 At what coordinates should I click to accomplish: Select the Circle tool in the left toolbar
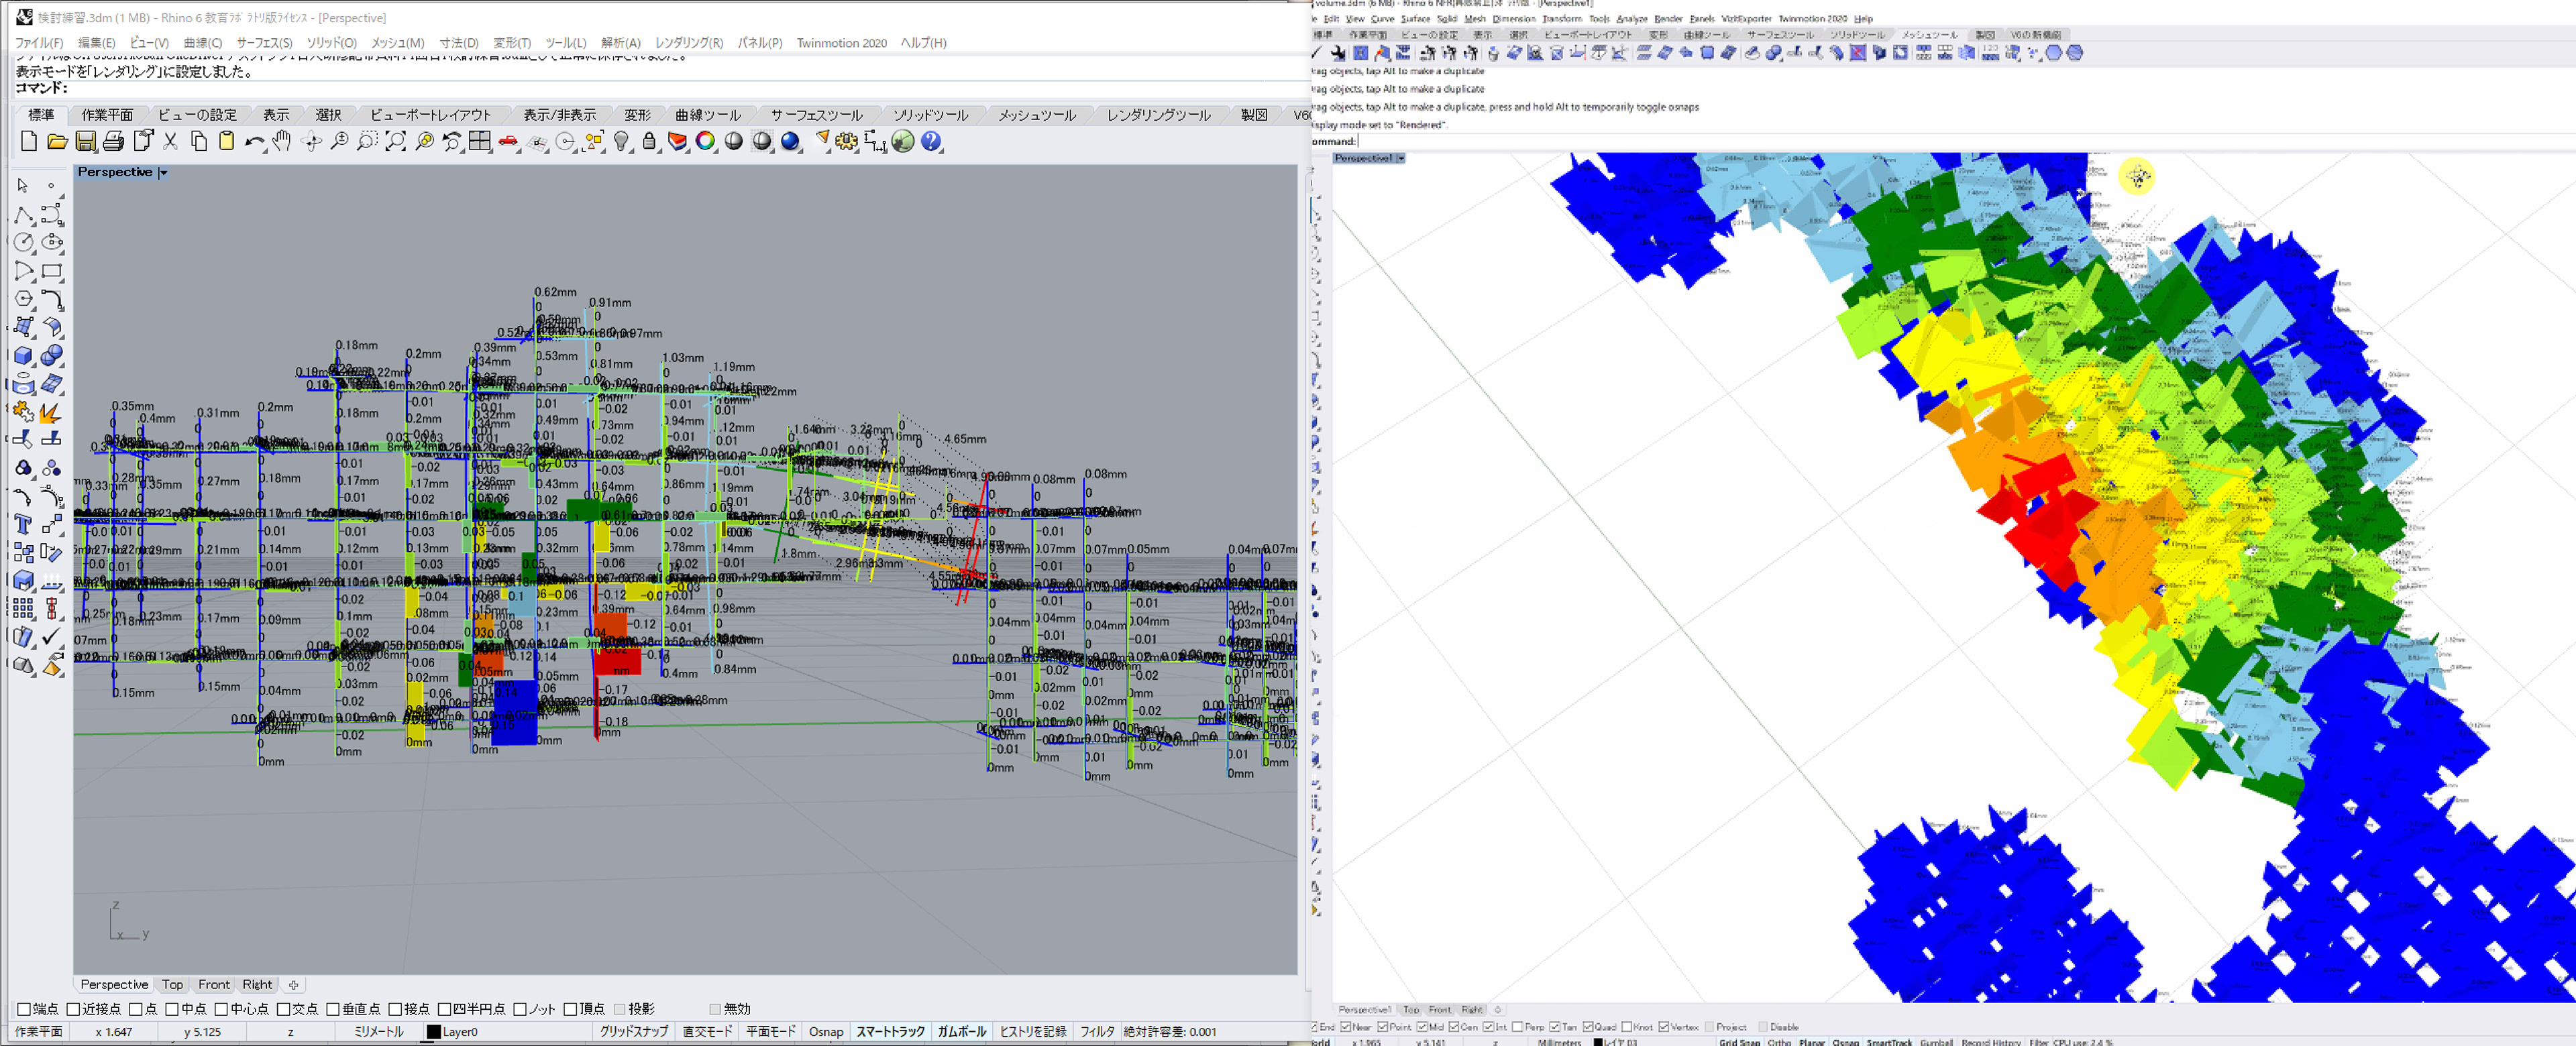click(23, 242)
